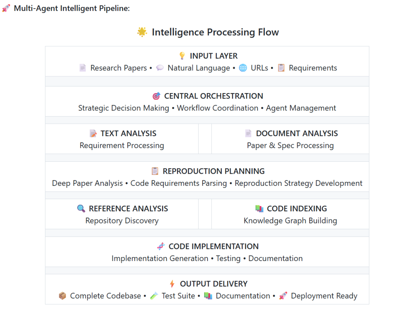The width and height of the screenshot is (419, 318).
Task: Click the books icon beside Code Indexing
Action: click(259, 209)
